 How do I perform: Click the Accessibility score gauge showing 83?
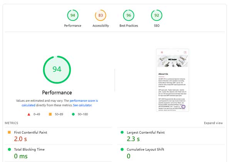100,15
